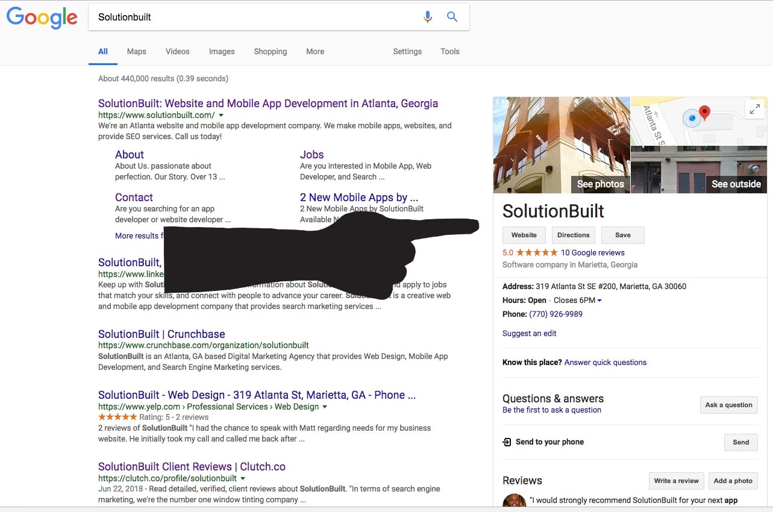Click Answer quick questions link
Image resolution: width=773 pixels, height=512 pixels.
point(606,362)
